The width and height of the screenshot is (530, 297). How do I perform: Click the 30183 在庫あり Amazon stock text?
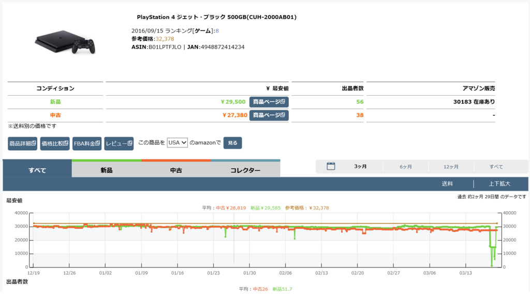(x=474, y=102)
